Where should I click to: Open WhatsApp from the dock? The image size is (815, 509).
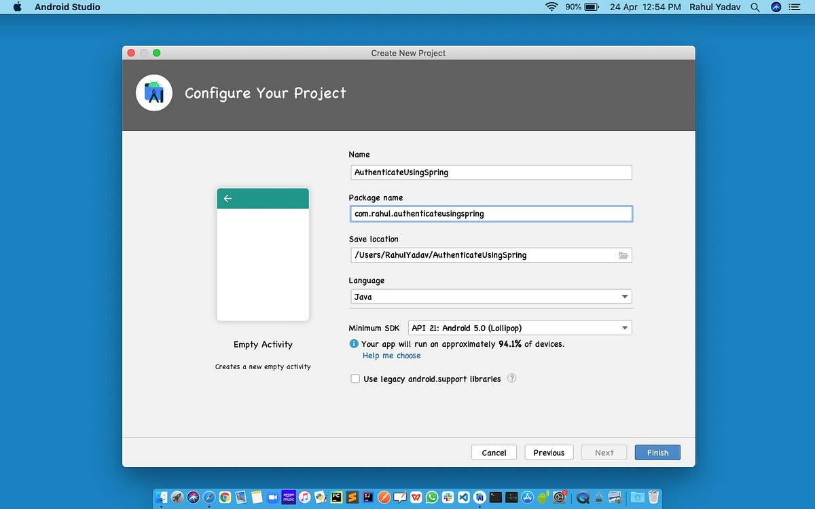click(431, 497)
